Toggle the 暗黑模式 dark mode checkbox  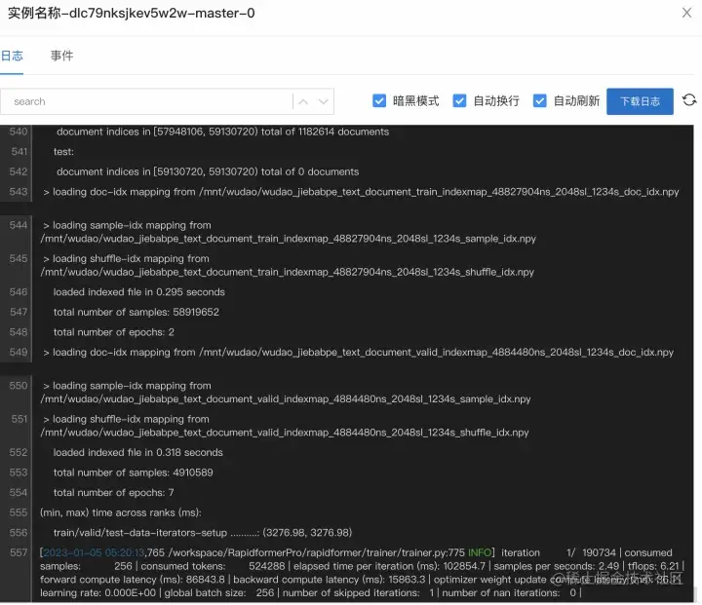click(x=379, y=100)
